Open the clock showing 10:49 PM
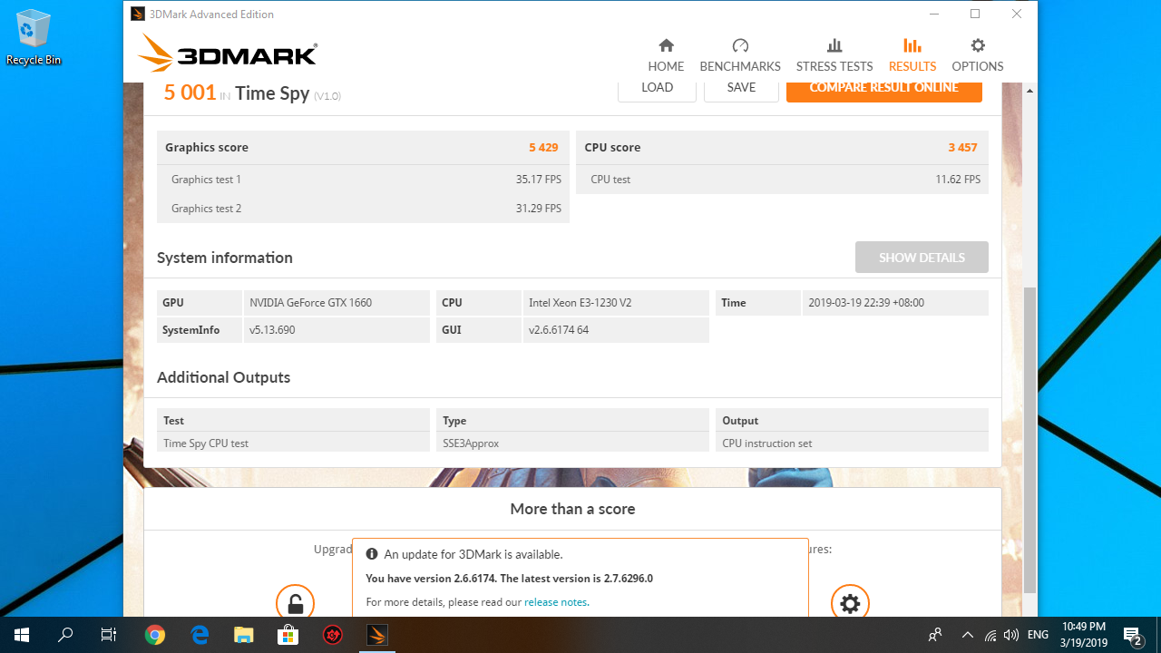 tap(1084, 635)
